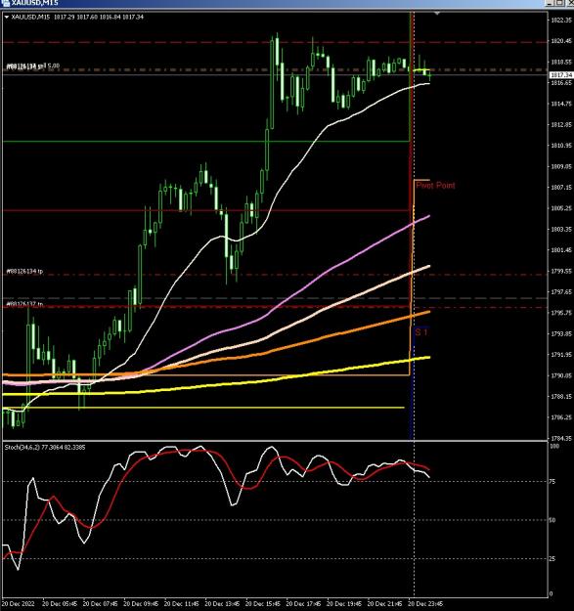Viewport: 574px width, 611px height.
Task: Select the red Pivot Point label
Action: 435,186
